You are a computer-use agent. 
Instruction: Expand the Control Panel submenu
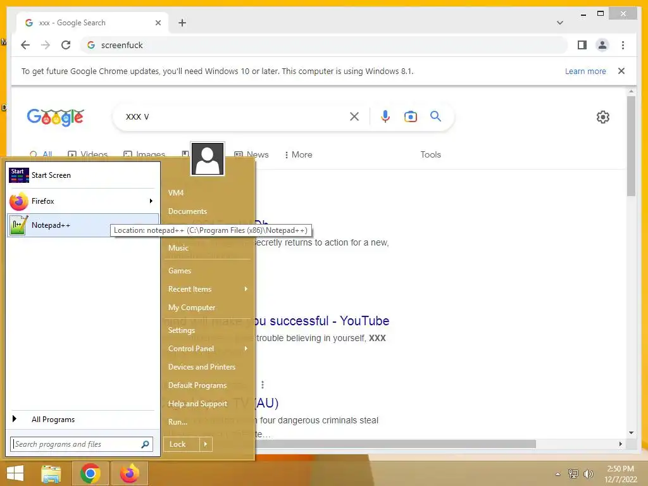(x=207, y=349)
